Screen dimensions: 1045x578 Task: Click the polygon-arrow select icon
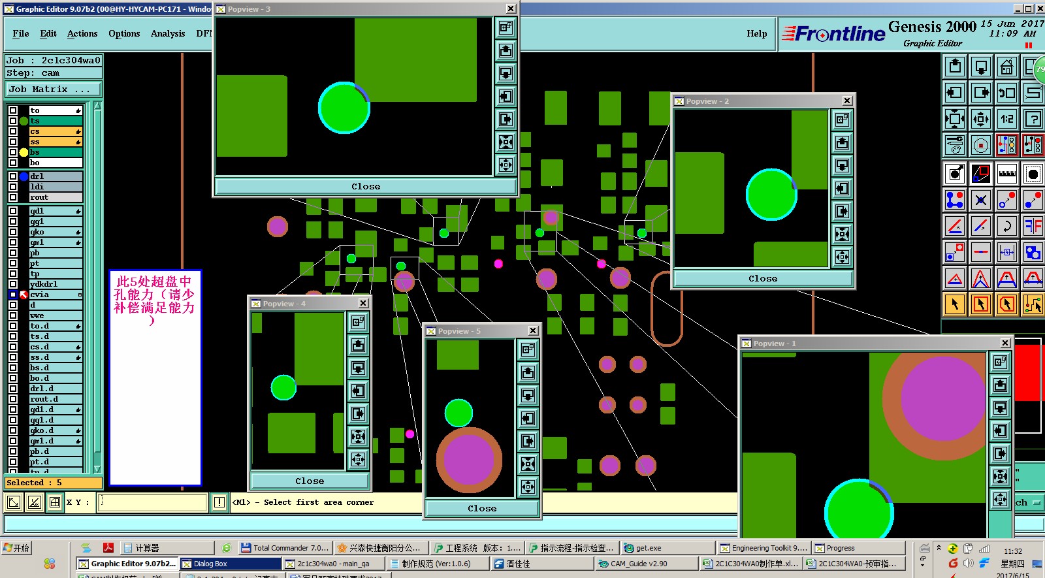click(x=1007, y=304)
